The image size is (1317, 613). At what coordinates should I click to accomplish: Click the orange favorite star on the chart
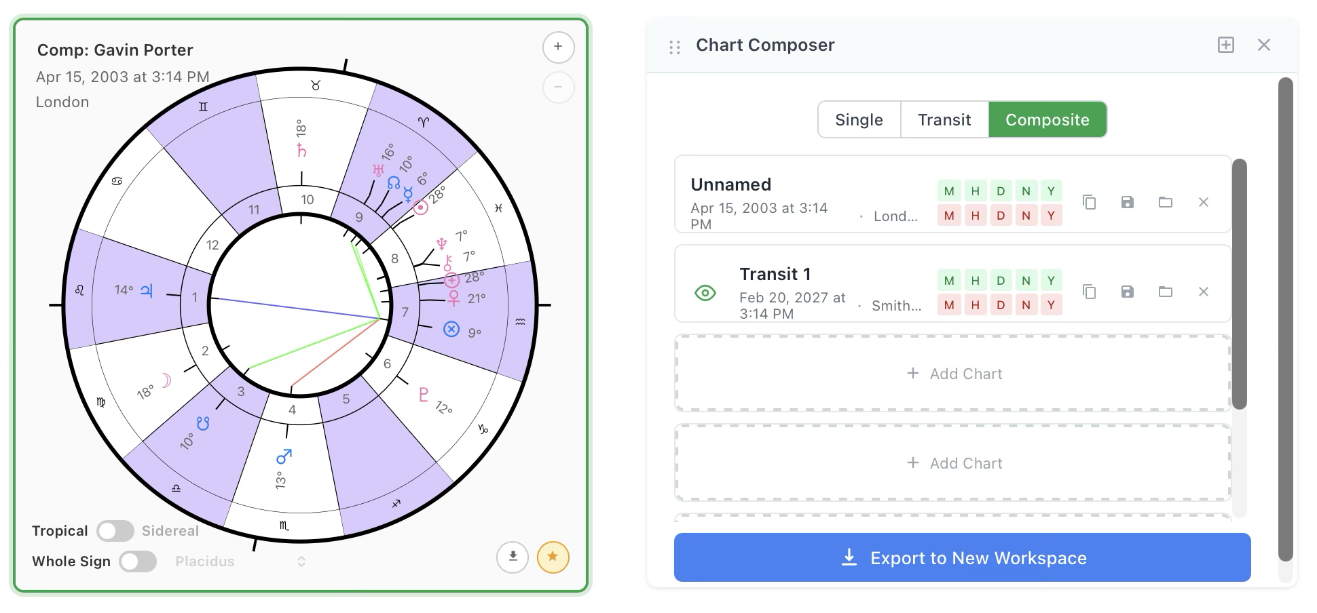(x=553, y=557)
